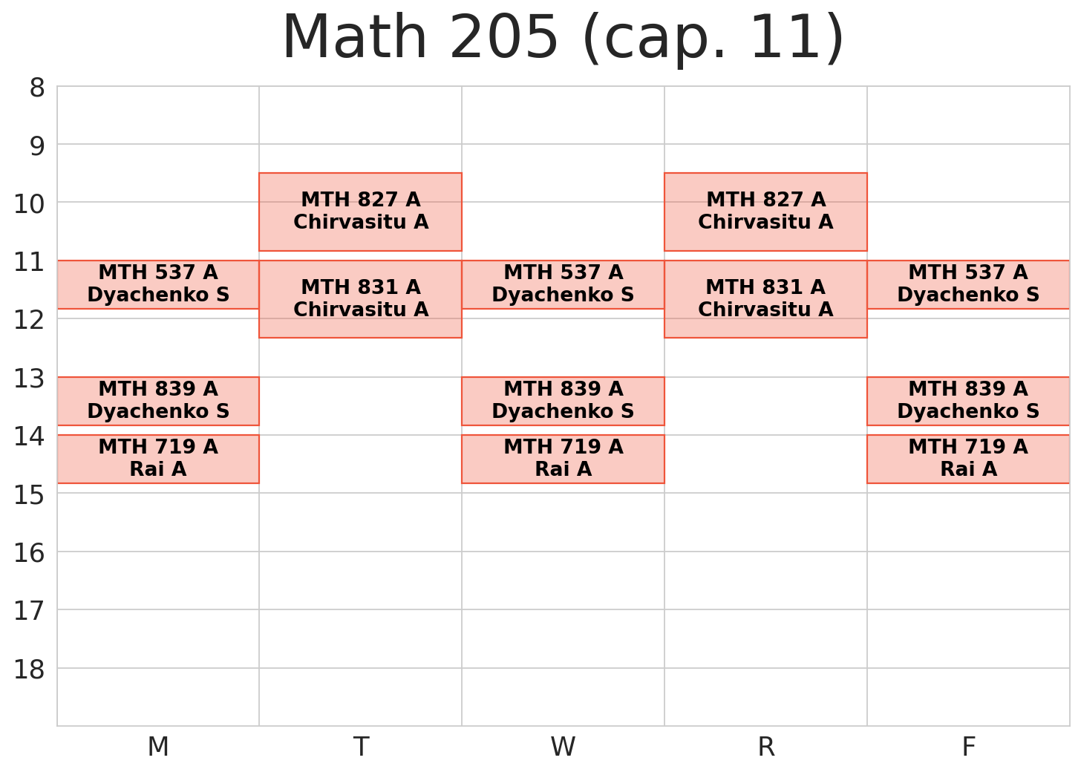This screenshot has width=1081, height=772.
Task: Select the Tuesday MTH 831 A block
Action: [x=360, y=298]
